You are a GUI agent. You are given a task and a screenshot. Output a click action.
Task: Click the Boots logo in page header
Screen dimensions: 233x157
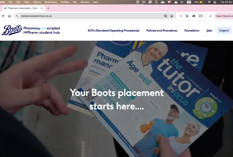point(12,30)
